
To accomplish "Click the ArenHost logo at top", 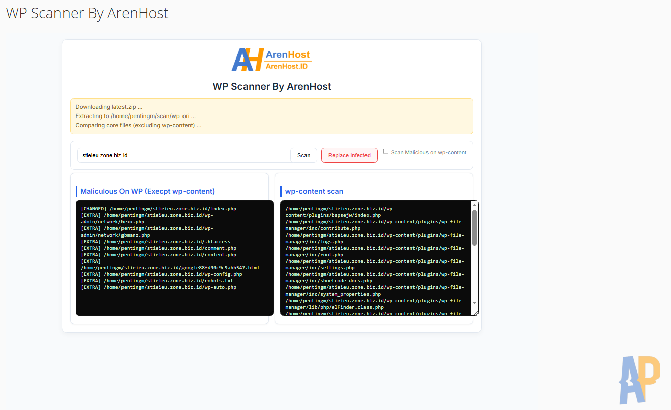I will click(x=271, y=60).
